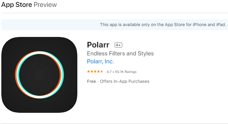Click the Endless Filters and Styles subtitle

[x=120, y=53]
